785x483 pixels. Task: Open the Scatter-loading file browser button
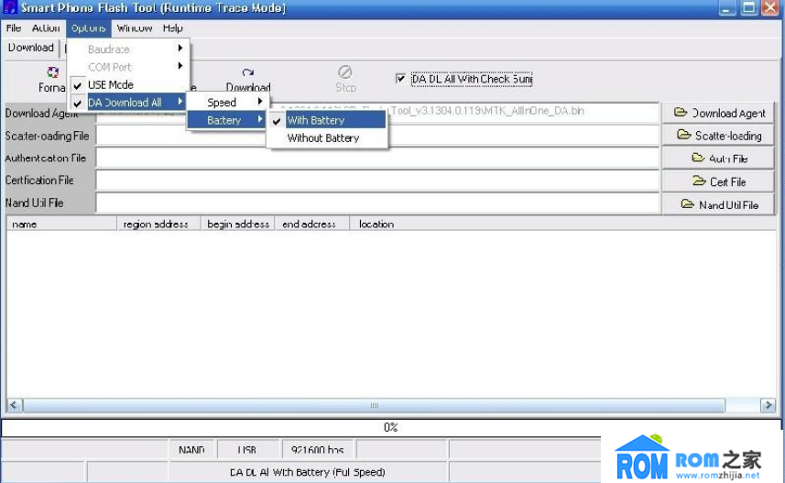point(718,136)
